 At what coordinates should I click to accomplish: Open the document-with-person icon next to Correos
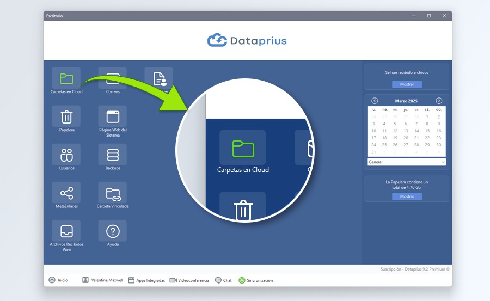click(159, 78)
